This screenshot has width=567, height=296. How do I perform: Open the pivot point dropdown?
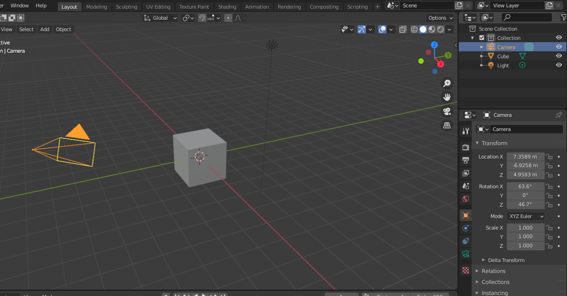[188, 18]
